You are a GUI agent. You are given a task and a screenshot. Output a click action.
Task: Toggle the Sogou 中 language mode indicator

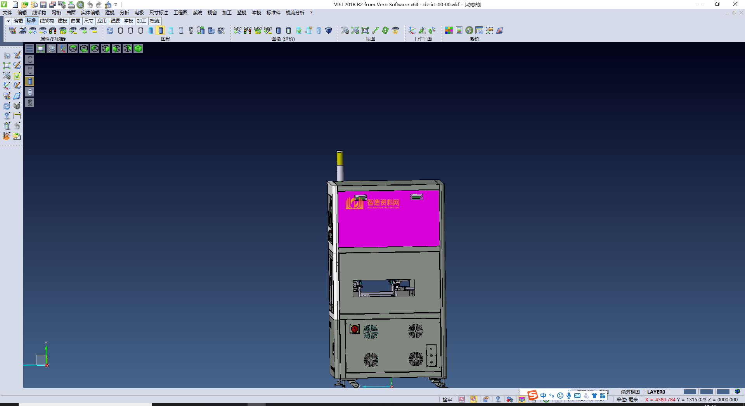[543, 395]
